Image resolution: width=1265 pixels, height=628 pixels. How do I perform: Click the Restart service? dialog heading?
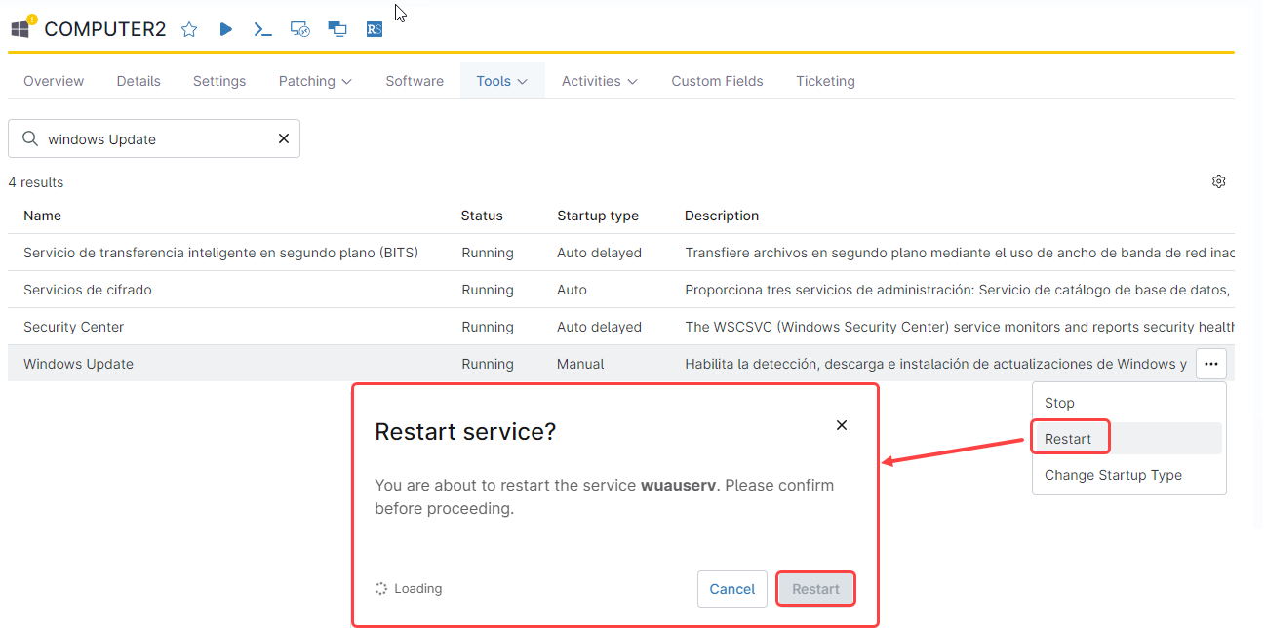coord(465,432)
